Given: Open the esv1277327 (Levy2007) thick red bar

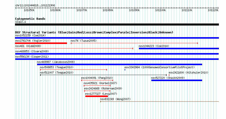Looking at the screenshot, I should 96,96.
